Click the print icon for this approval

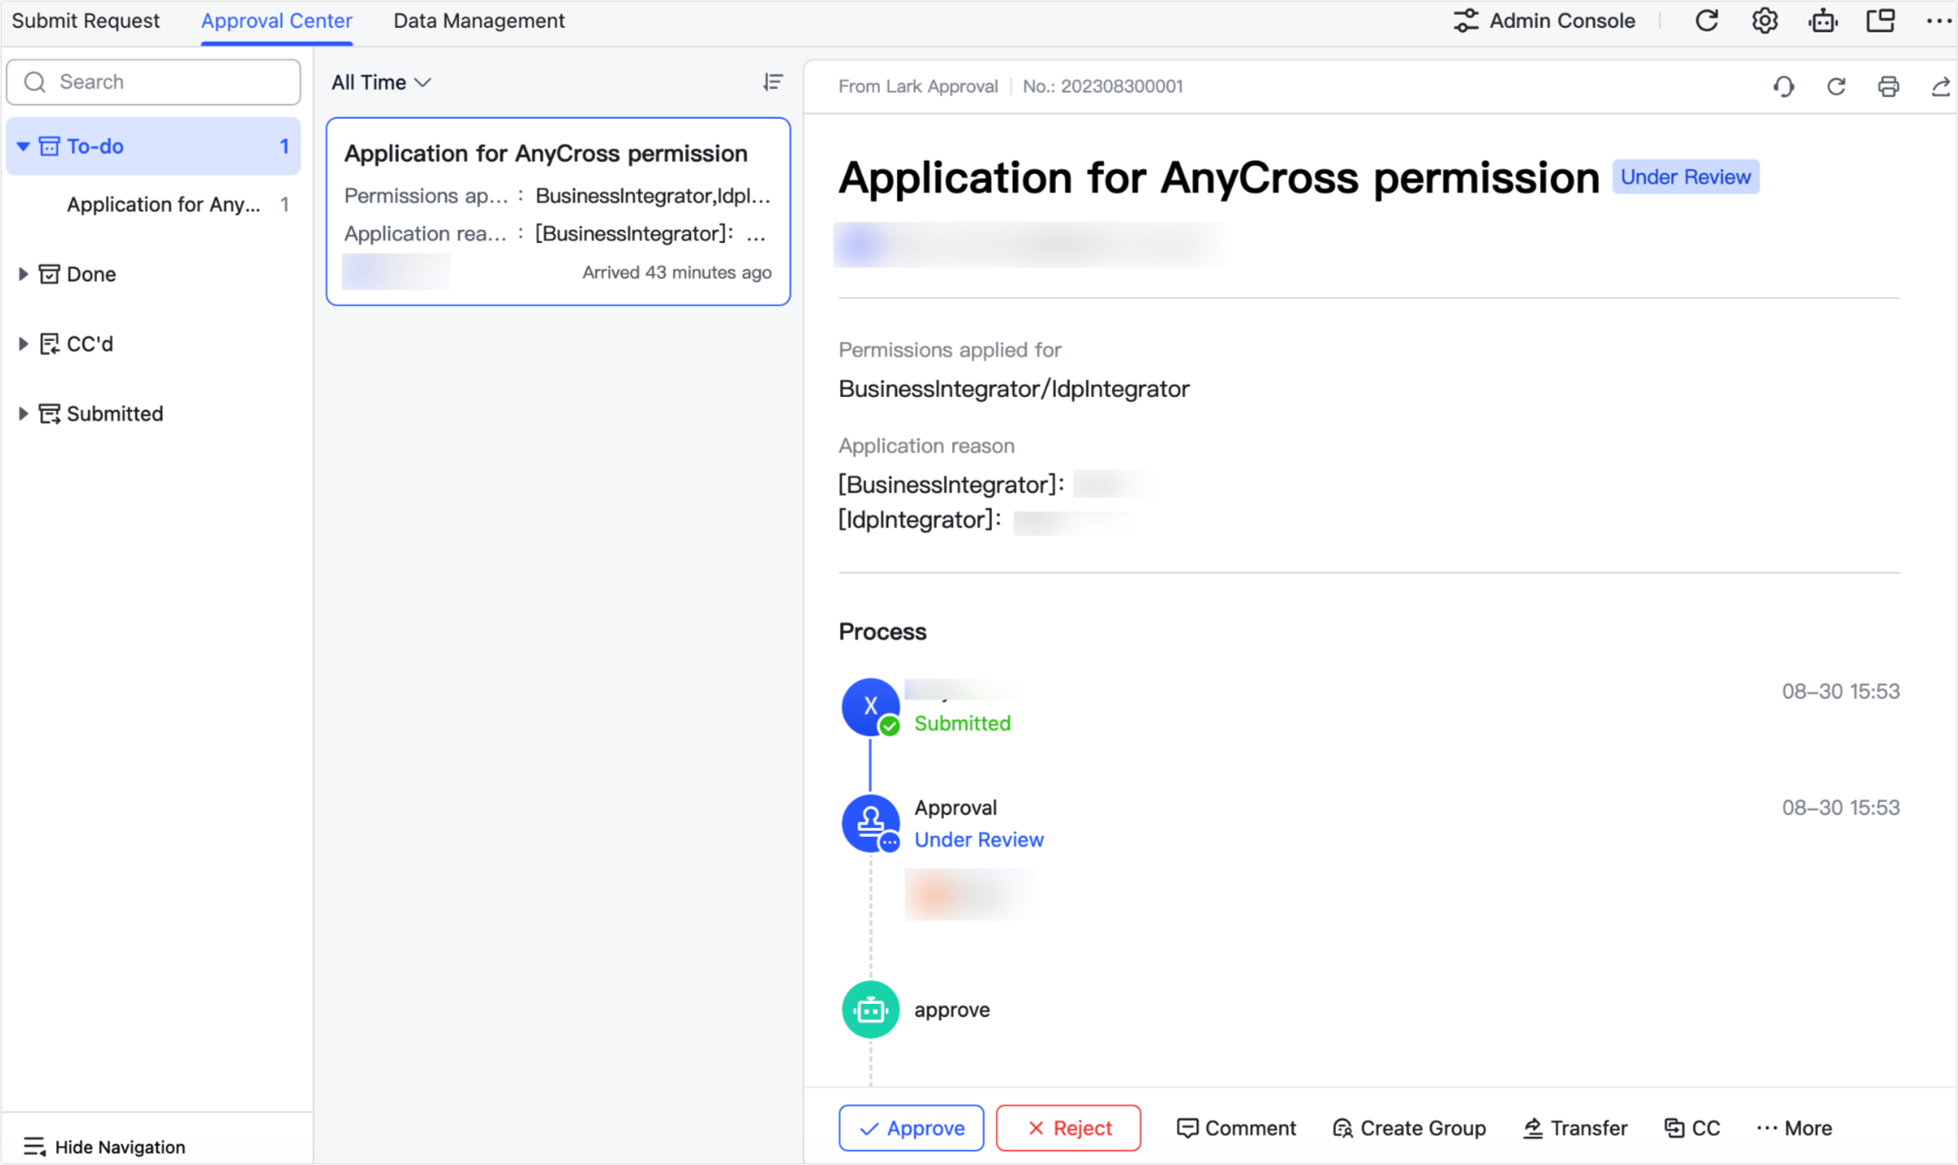(1888, 86)
